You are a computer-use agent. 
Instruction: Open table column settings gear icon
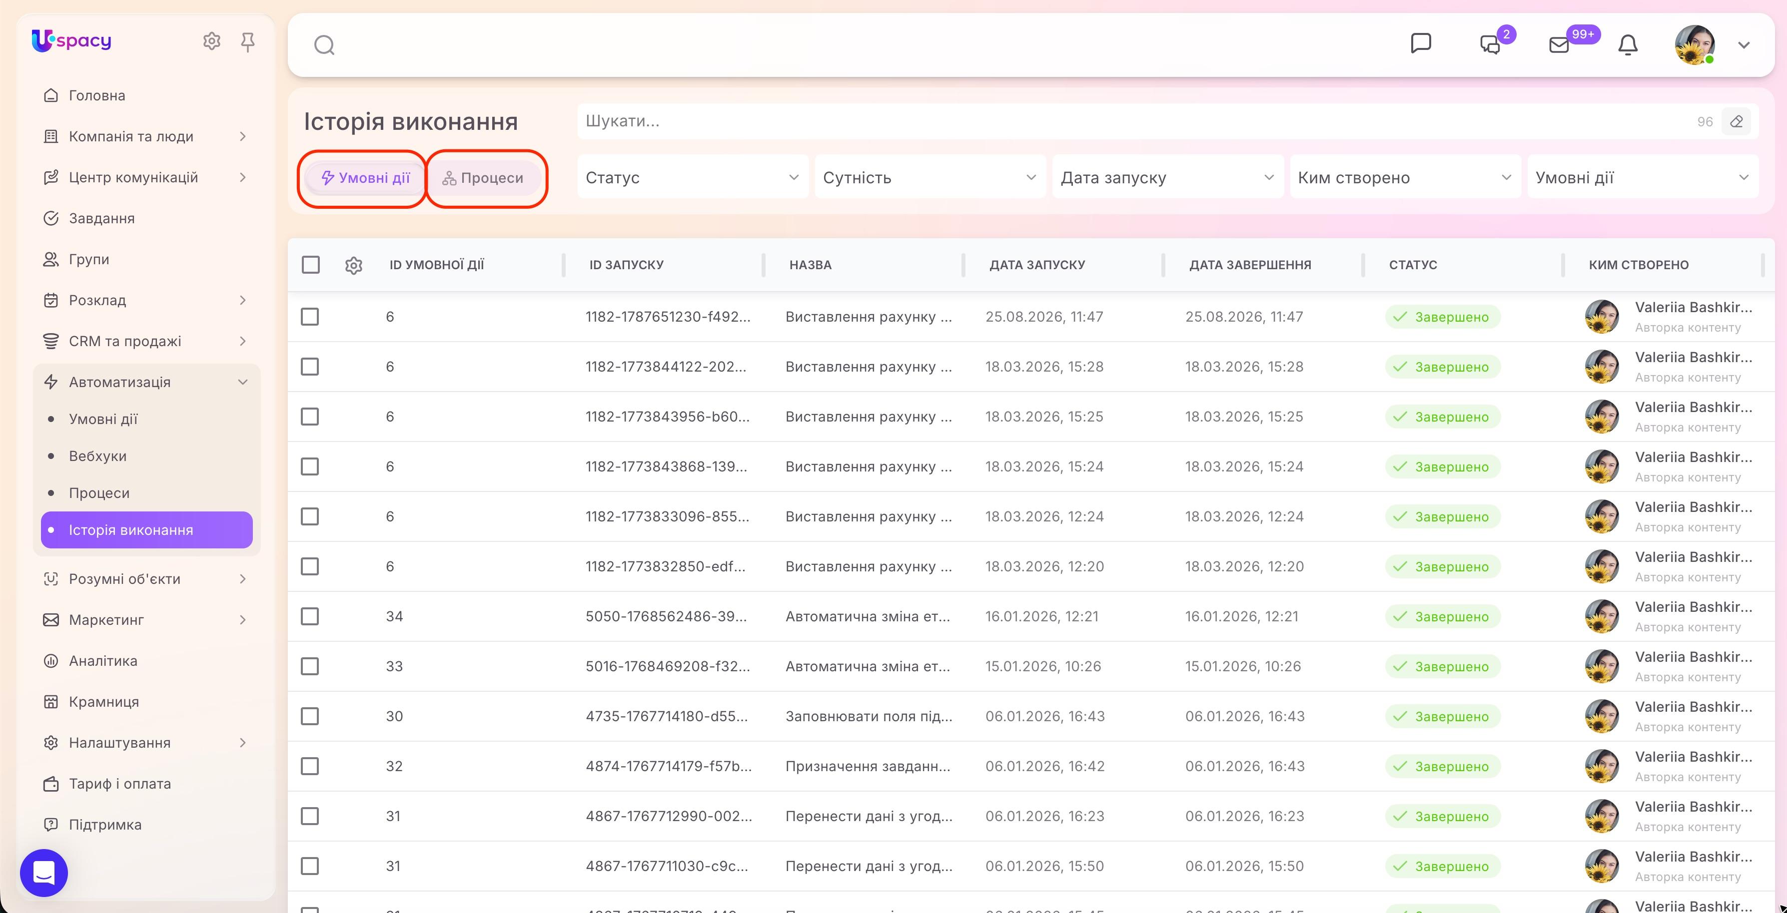(x=354, y=265)
